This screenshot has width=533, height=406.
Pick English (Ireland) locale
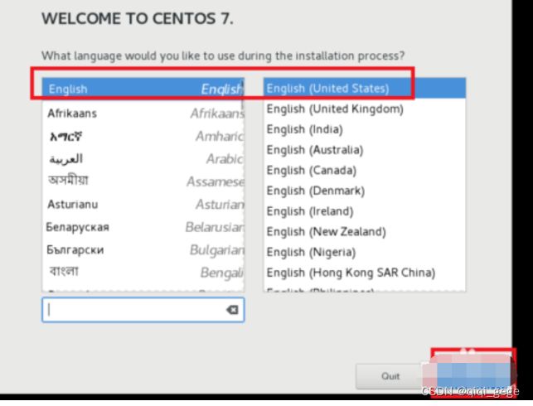tap(365, 211)
